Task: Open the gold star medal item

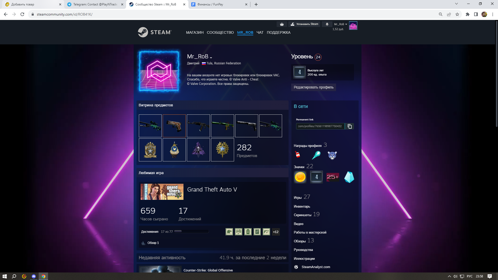Action: [x=222, y=150]
